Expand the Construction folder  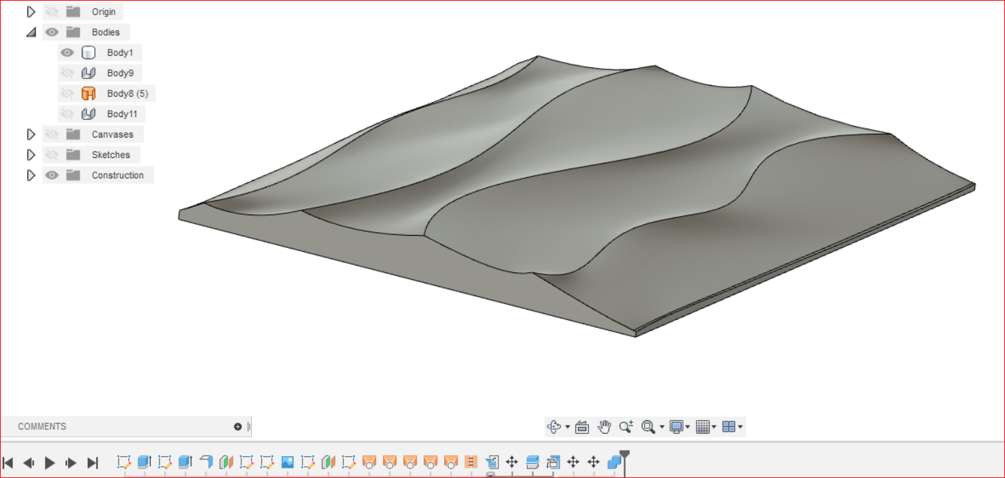pos(31,175)
